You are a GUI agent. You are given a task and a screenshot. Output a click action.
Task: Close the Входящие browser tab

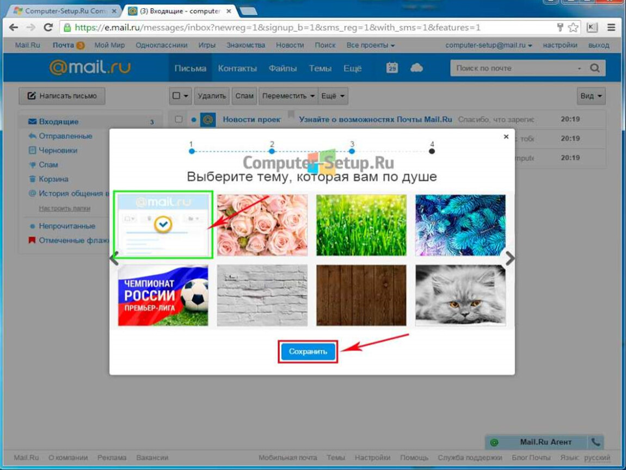point(229,11)
